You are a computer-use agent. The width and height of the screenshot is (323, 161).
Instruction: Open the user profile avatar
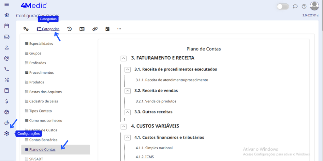[314, 6]
